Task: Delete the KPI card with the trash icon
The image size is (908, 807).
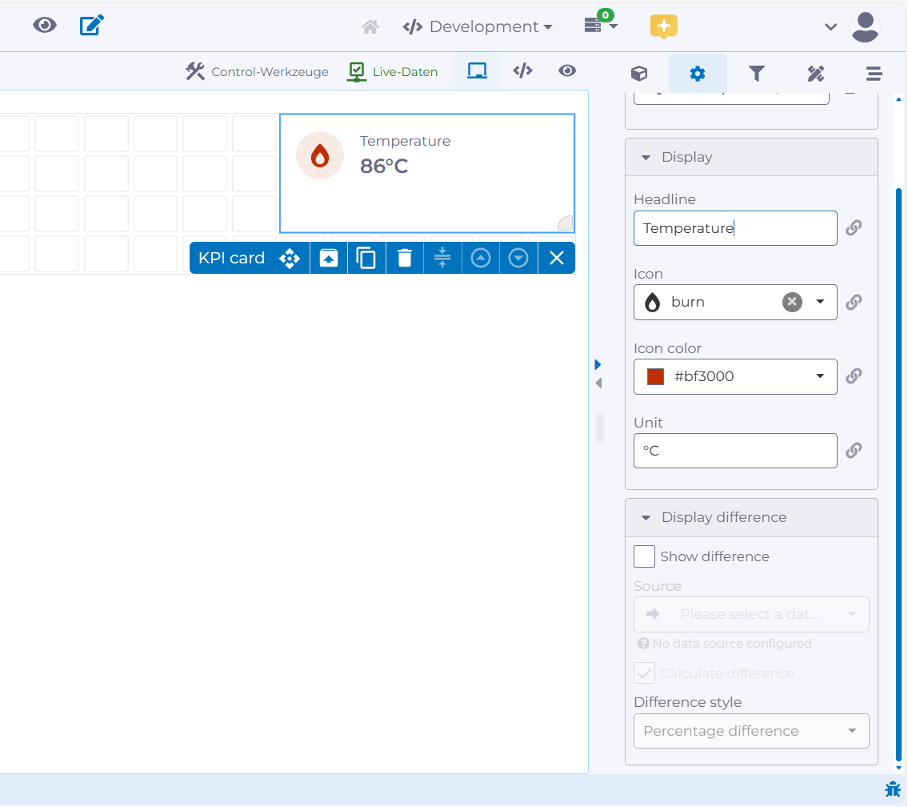Action: pyautogui.click(x=404, y=257)
